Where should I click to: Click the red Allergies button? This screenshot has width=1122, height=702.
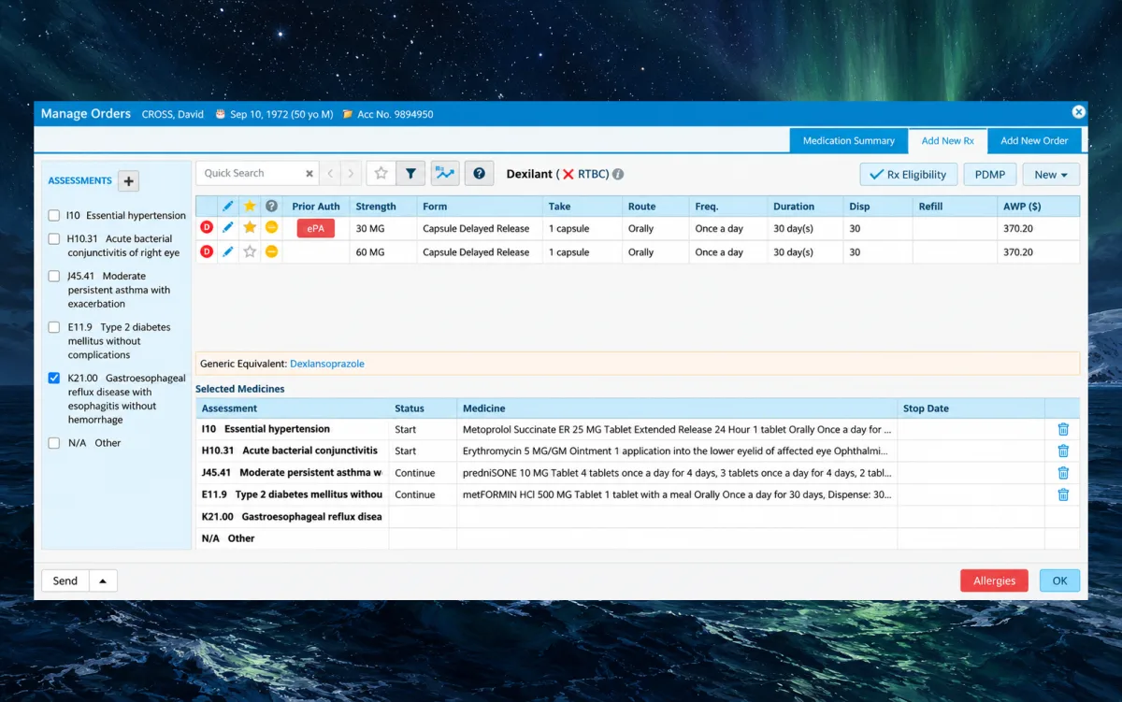click(x=994, y=580)
